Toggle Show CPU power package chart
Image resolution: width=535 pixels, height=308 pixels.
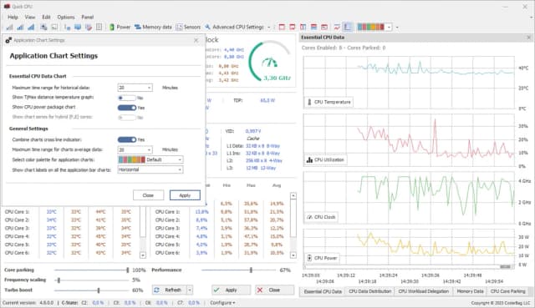point(126,108)
